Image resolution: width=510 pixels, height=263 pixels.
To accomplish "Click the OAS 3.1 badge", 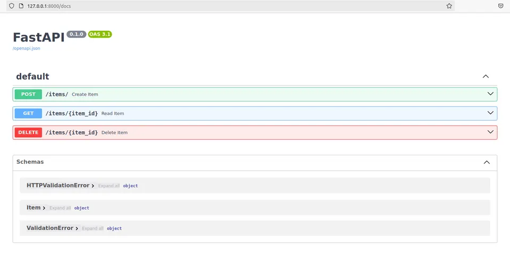I will [100, 34].
